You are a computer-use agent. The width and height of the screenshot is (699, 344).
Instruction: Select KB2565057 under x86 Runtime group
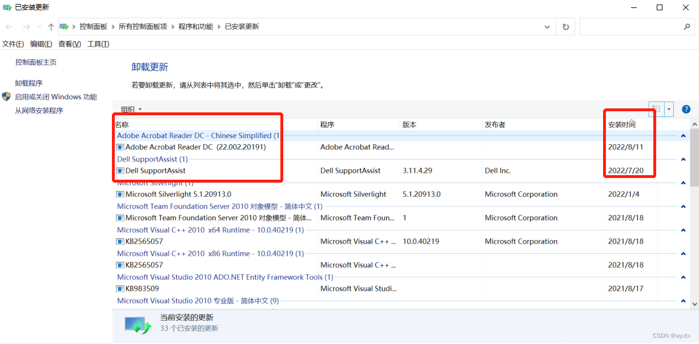[x=385, y=265]
